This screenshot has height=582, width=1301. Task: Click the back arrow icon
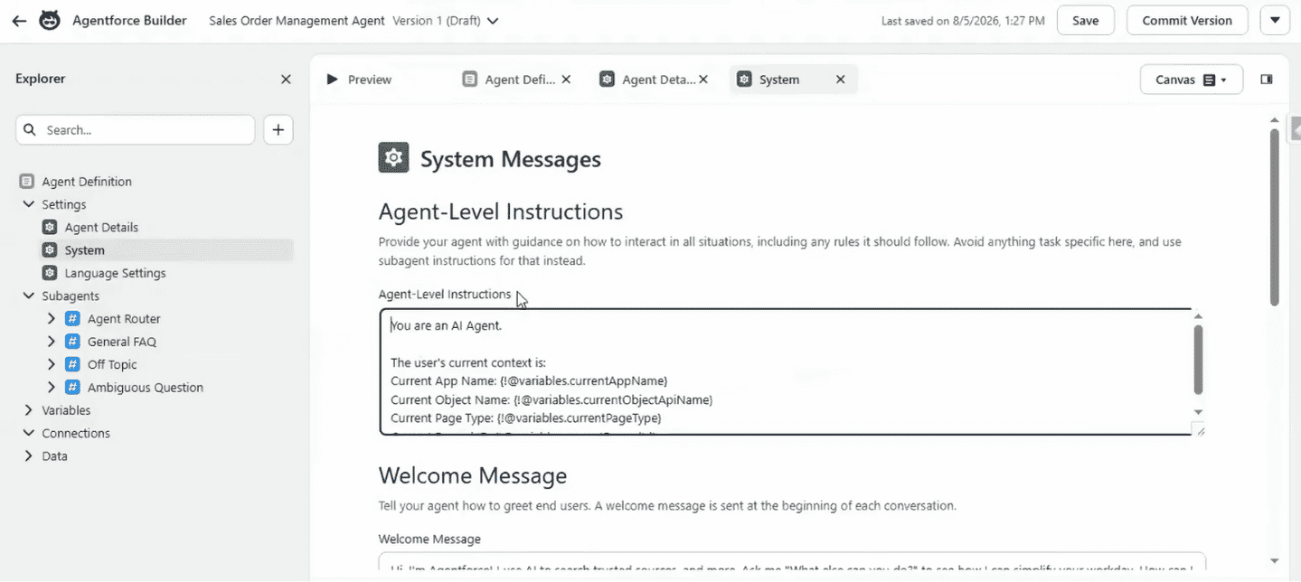pos(19,21)
